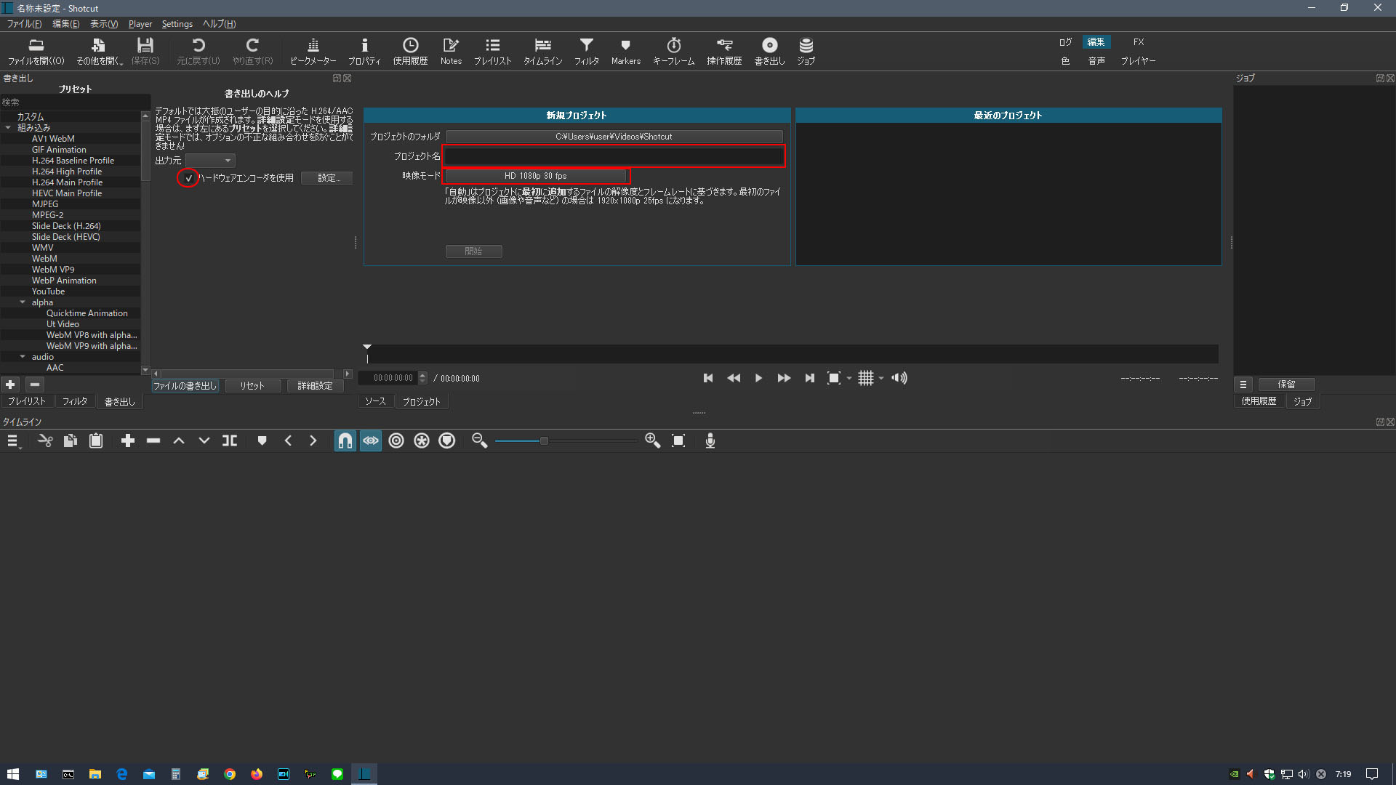Open the 操作履歴 history panel

[x=724, y=52]
